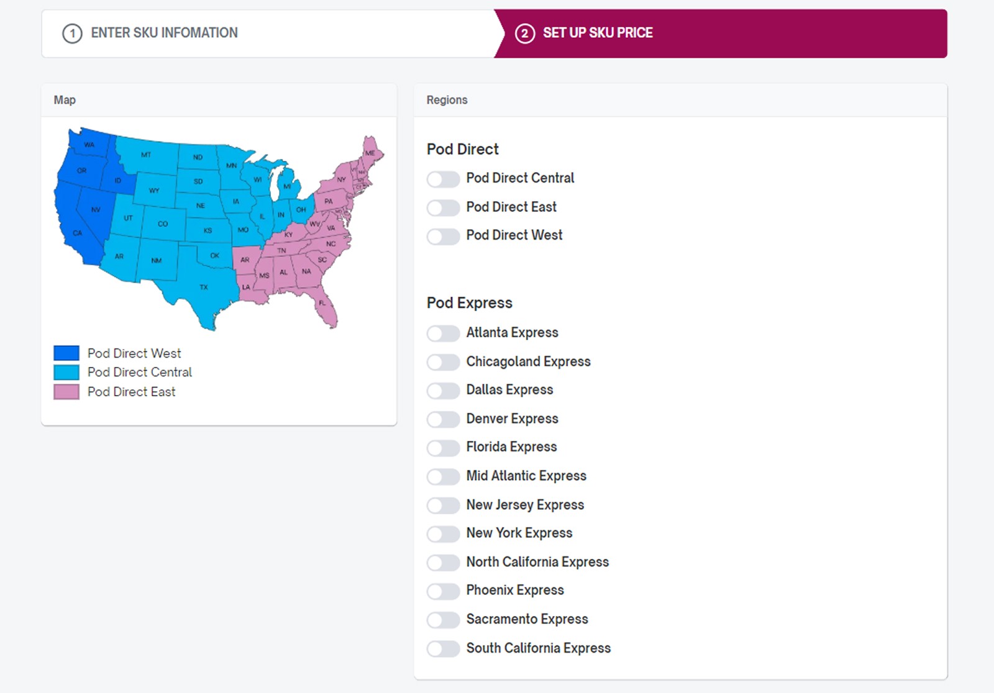Enable Denver Express region
Image resolution: width=994 pixels, height=693 pixels.
[443, 419]
